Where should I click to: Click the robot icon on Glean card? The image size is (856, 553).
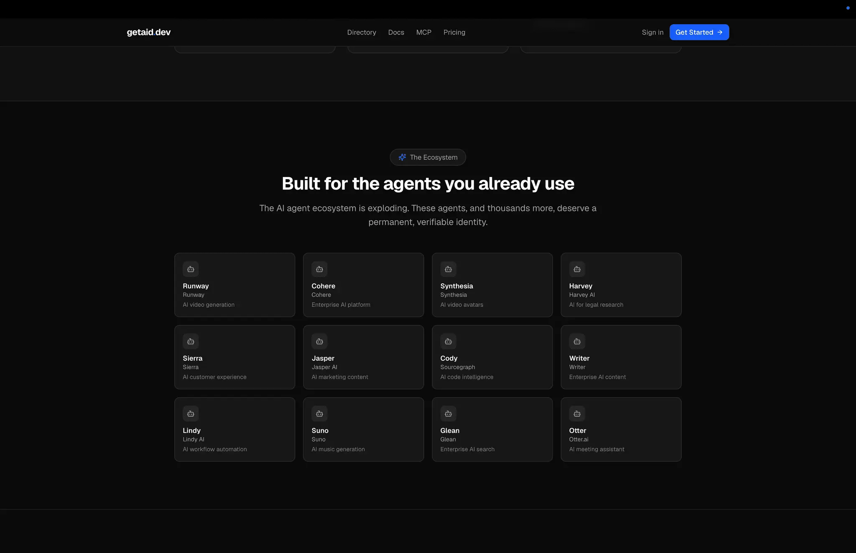[x=448, y=413]
